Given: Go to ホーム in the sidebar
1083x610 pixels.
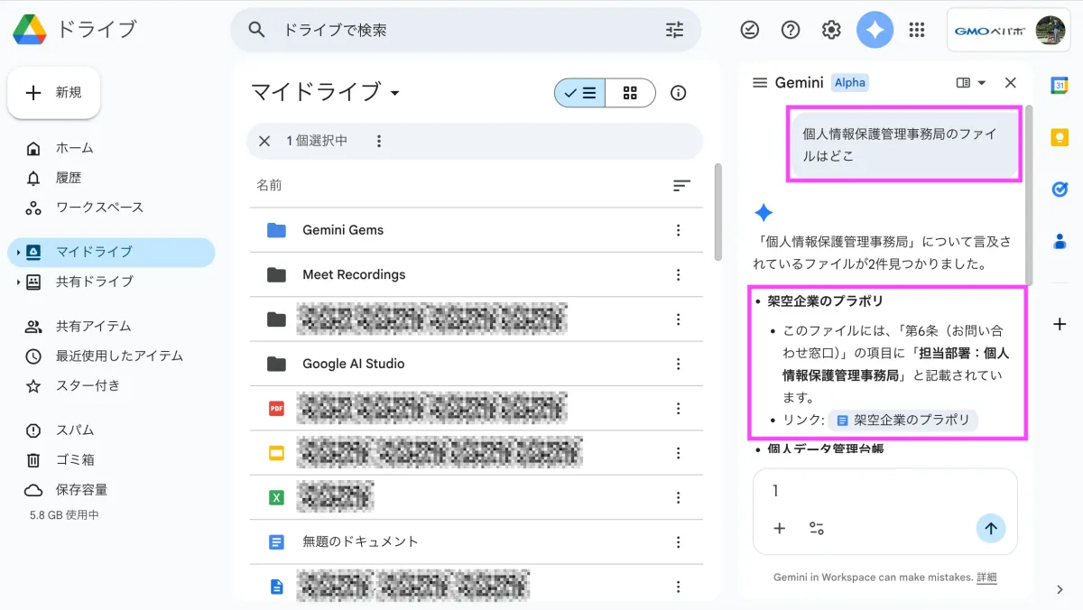Looking at the screenshot, I should click(74, 148).
